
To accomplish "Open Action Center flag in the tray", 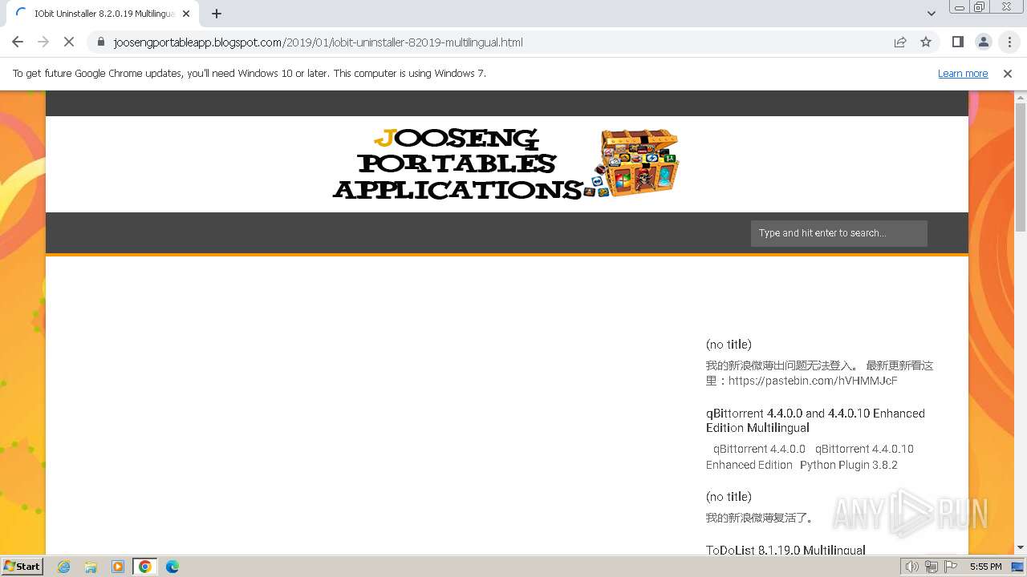I will 951,567.
